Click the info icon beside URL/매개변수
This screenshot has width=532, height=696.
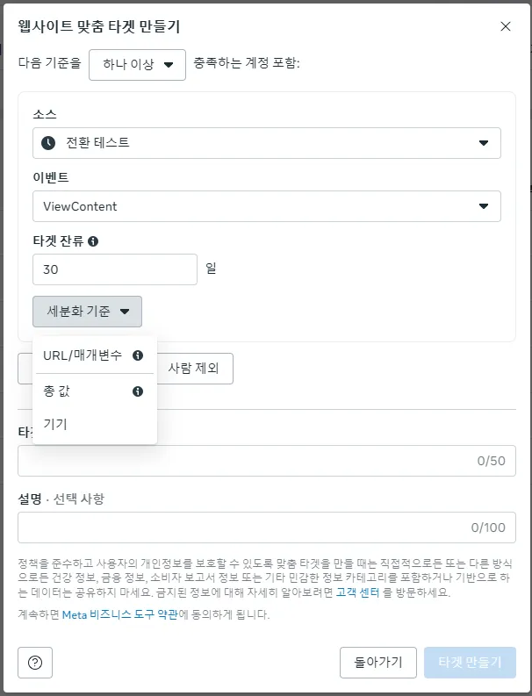pos(138,355)
